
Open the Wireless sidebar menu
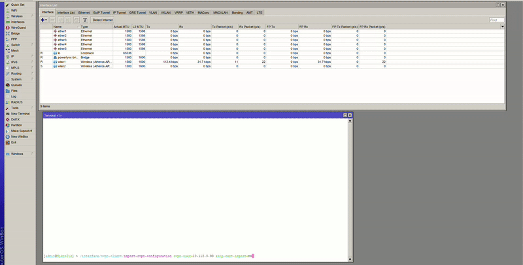(17, 16)
